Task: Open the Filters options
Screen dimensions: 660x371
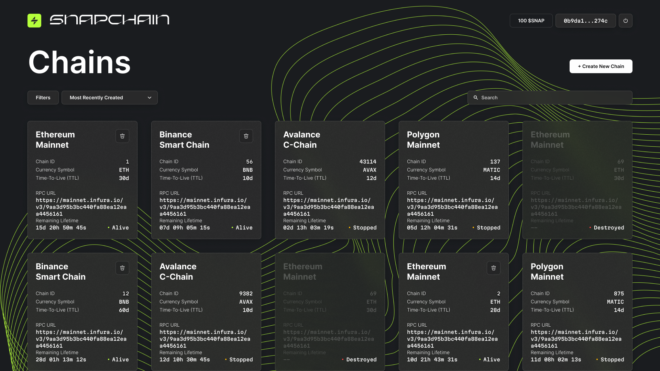Action: [x=43, y=98]
